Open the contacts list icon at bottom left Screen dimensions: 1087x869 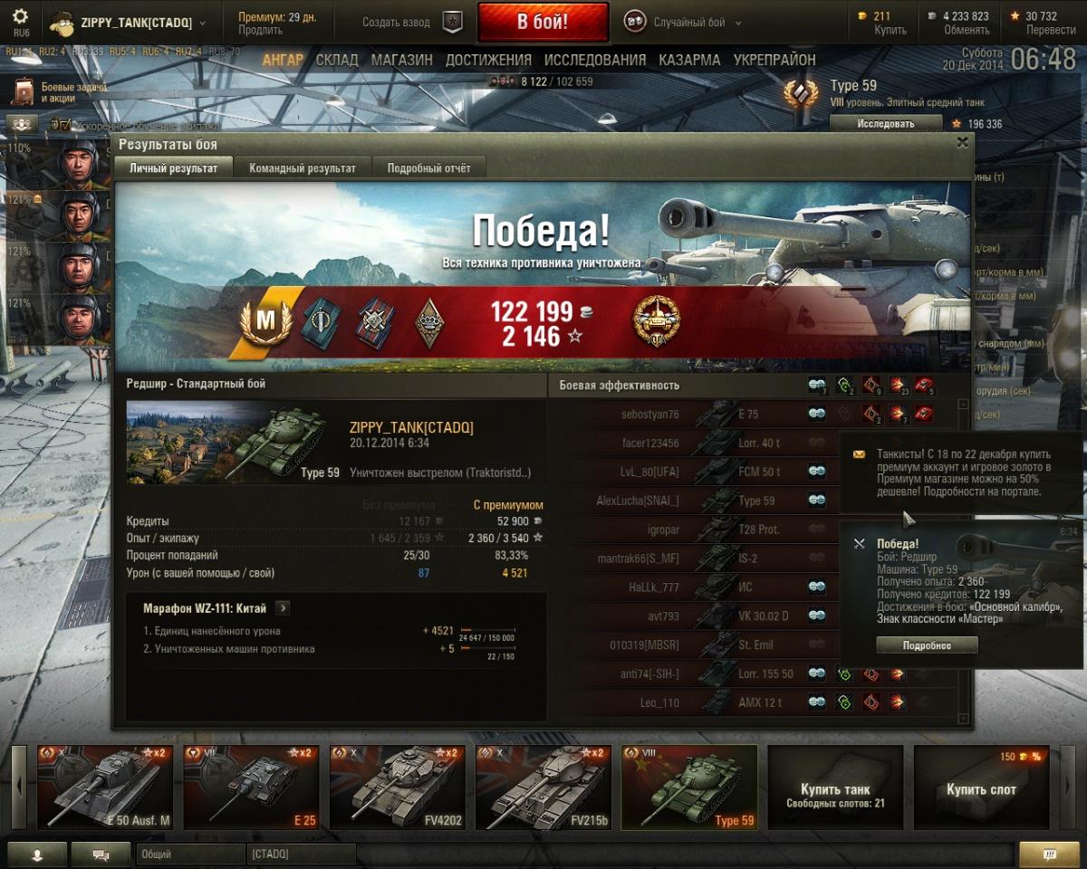(x=36, y=855)
